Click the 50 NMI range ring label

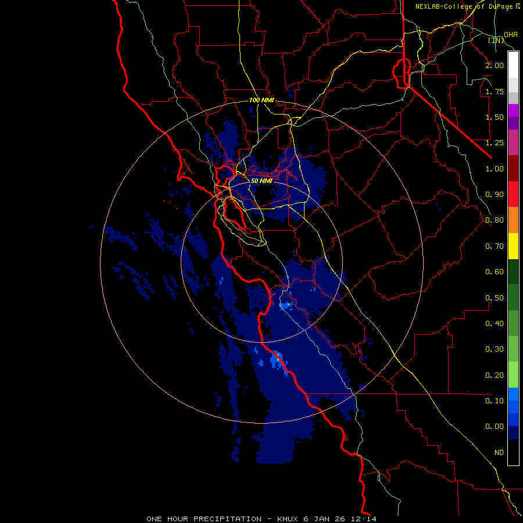pos(261,181)
